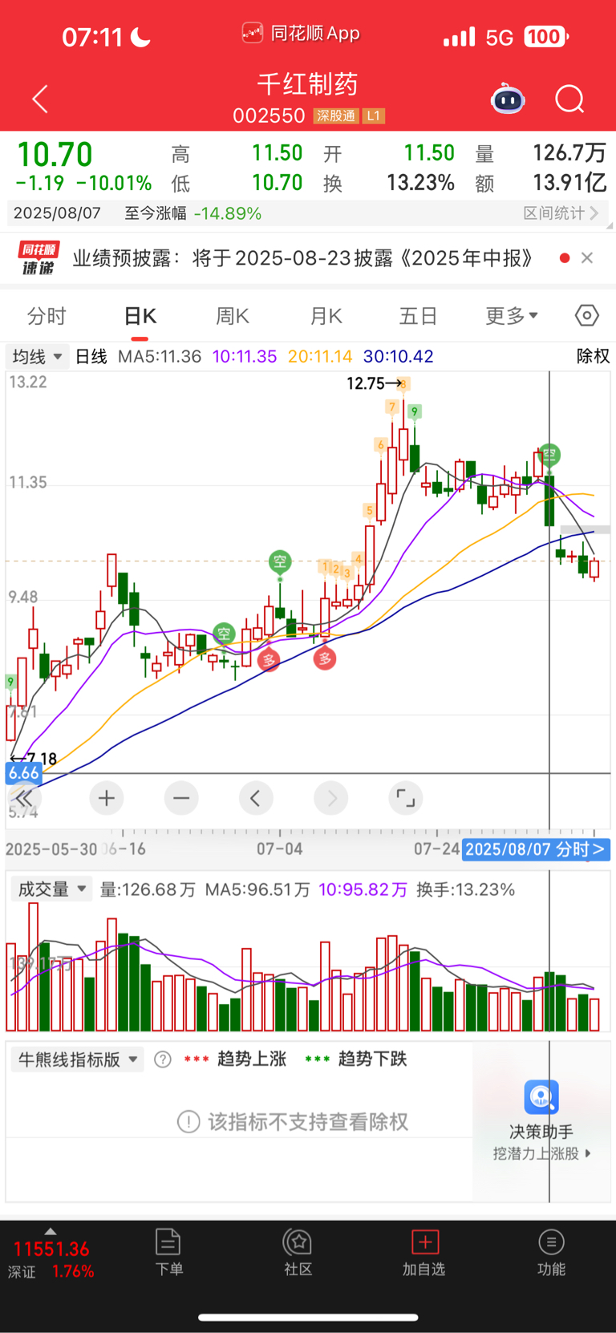This screenshot has height=1333, width=616.
Task: Select the 日K tab
Action: [140, 316]
